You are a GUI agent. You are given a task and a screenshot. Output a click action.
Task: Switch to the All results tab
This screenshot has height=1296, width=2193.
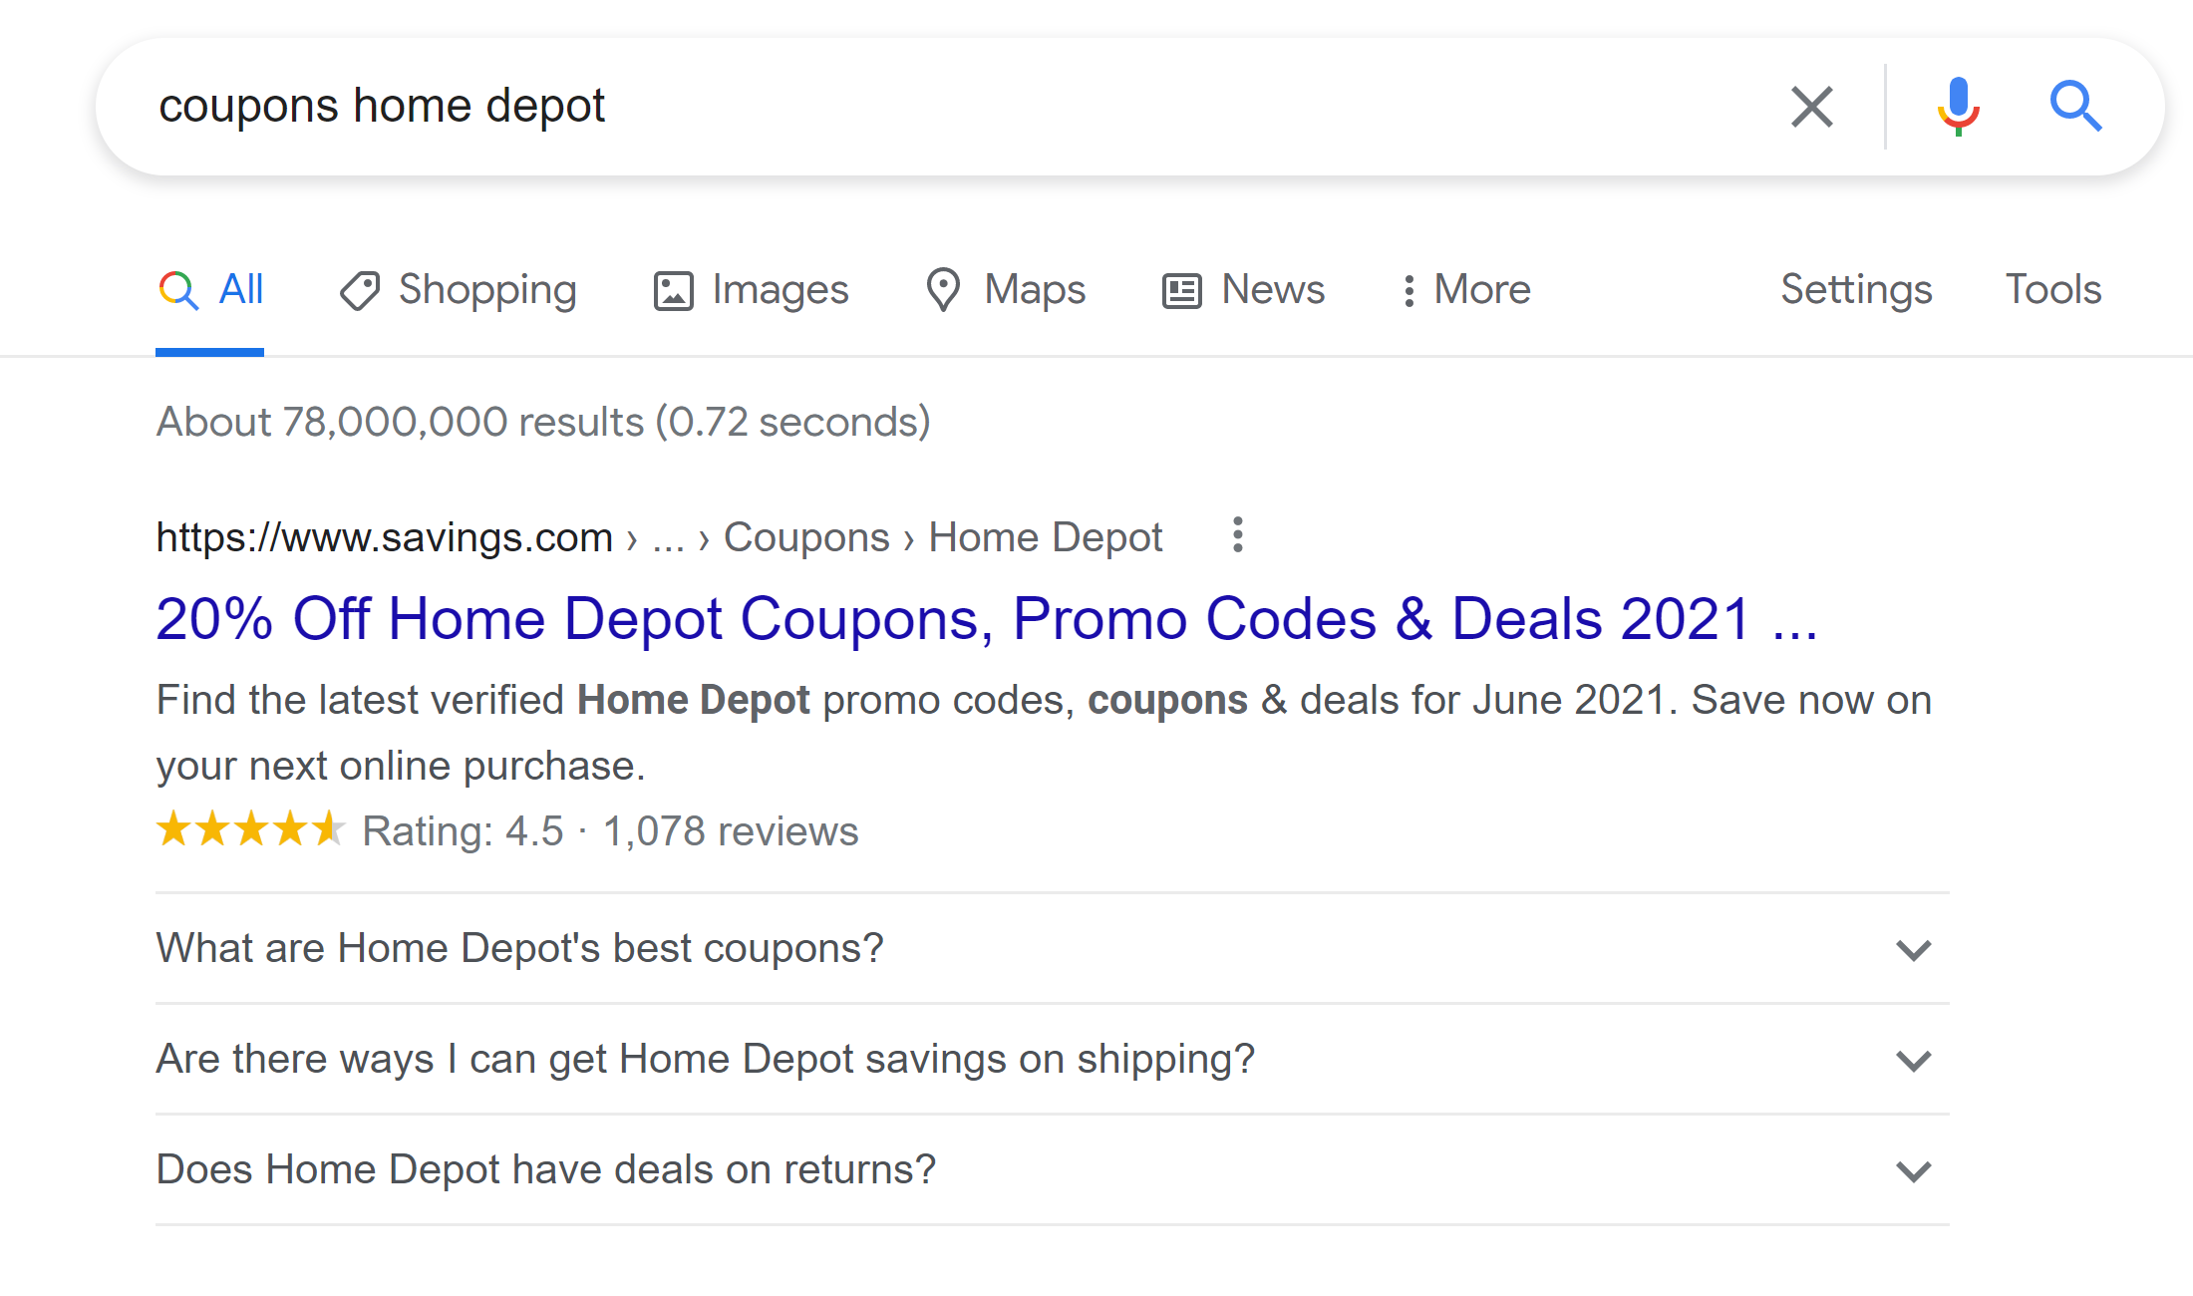click(x=239, y=290)
